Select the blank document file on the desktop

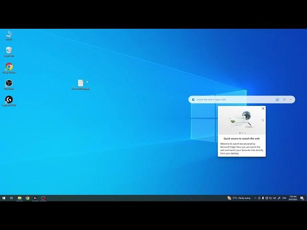pos(81,85)
